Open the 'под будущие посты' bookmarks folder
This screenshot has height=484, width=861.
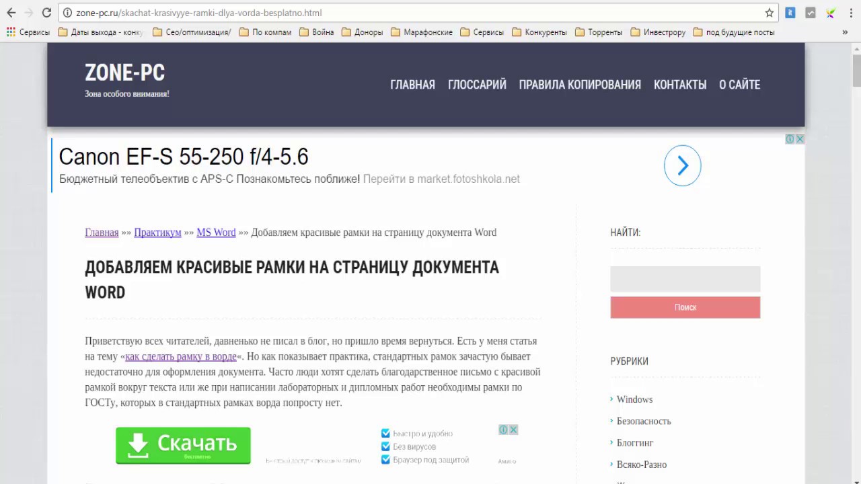click(x=734, y=32)
